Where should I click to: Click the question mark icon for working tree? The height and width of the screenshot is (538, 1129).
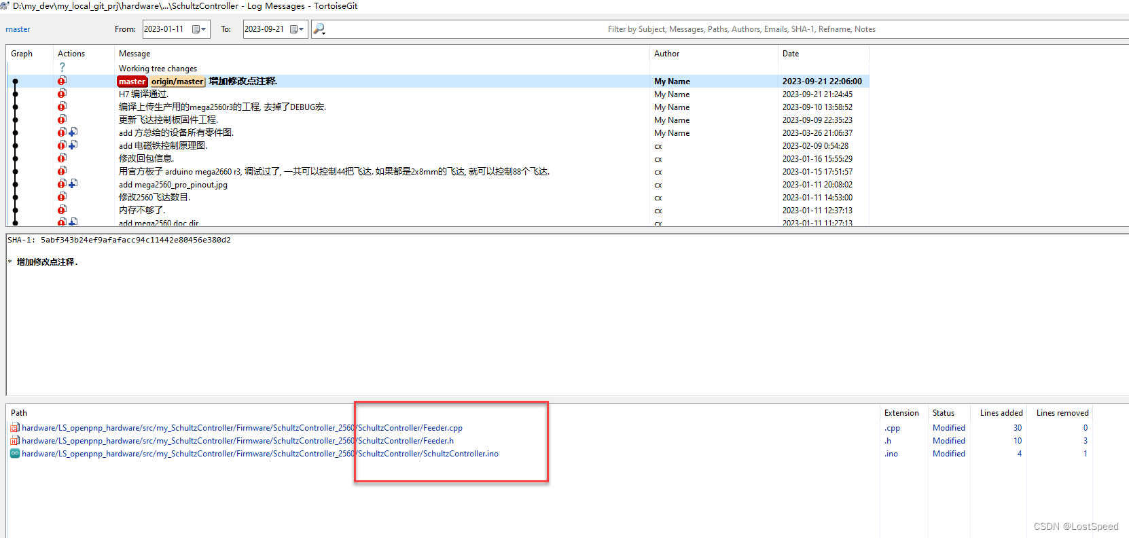(62, 67)
